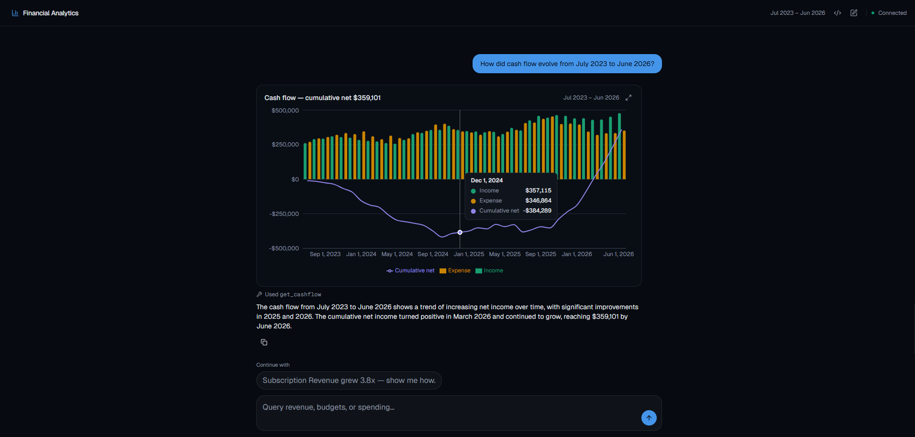Click the Sep 1, 2025 x-axis label

[540, 254]
